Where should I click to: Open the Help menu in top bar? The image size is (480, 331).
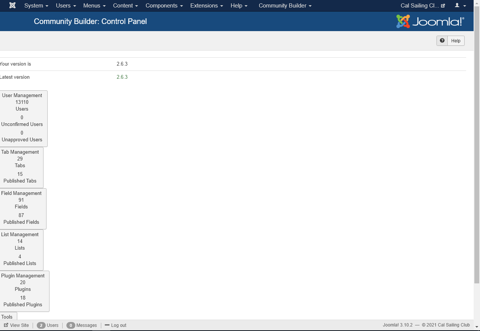tap(239, 6)
